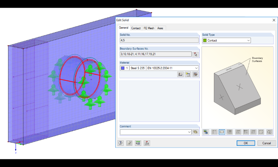
Task: Open the units and decimal places icon
Action: (x=138, y=143)
